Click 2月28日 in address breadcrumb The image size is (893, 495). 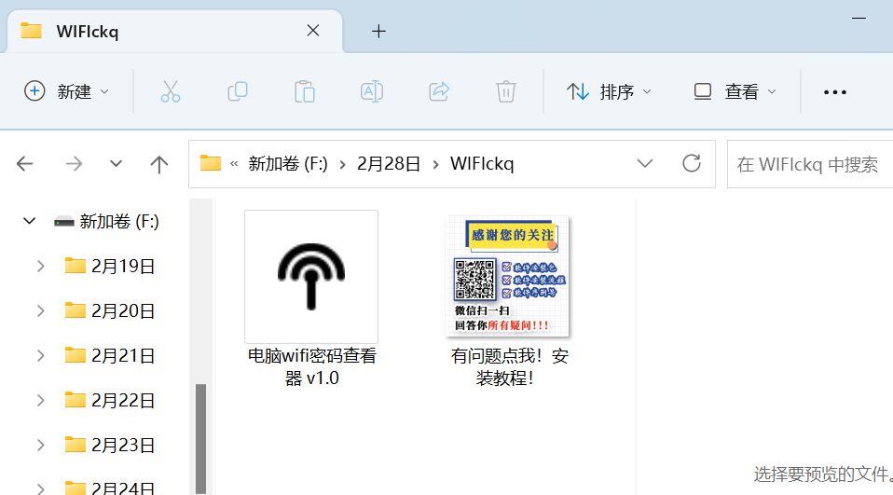[389, 164]
